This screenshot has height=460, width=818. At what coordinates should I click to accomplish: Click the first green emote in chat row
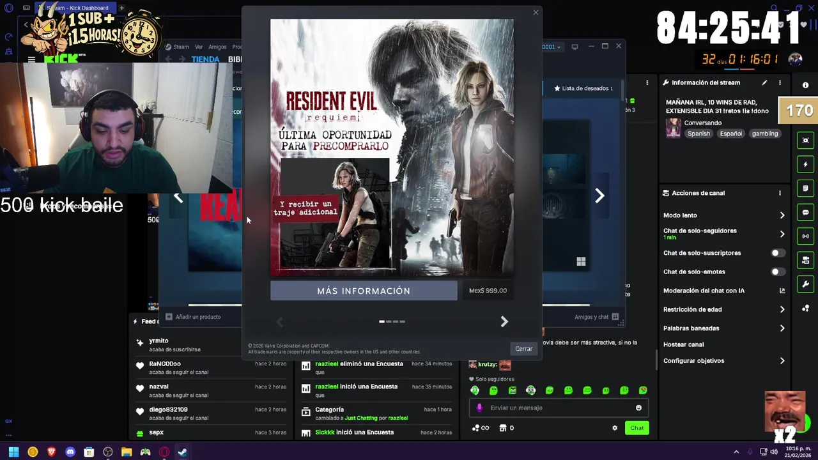tap(475, 390)
